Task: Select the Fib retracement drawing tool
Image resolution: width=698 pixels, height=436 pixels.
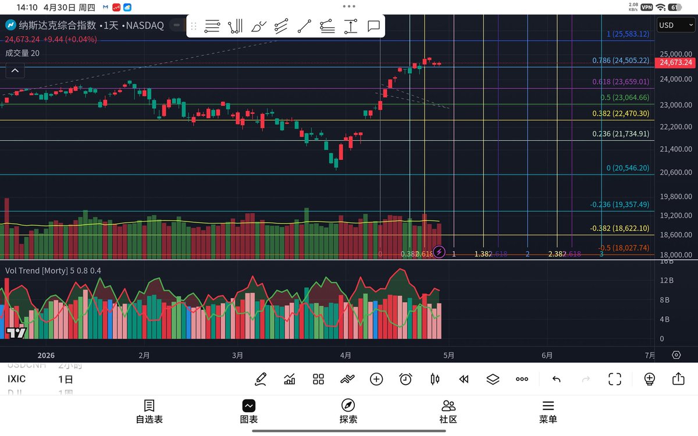Action: (x=212, y=26)
